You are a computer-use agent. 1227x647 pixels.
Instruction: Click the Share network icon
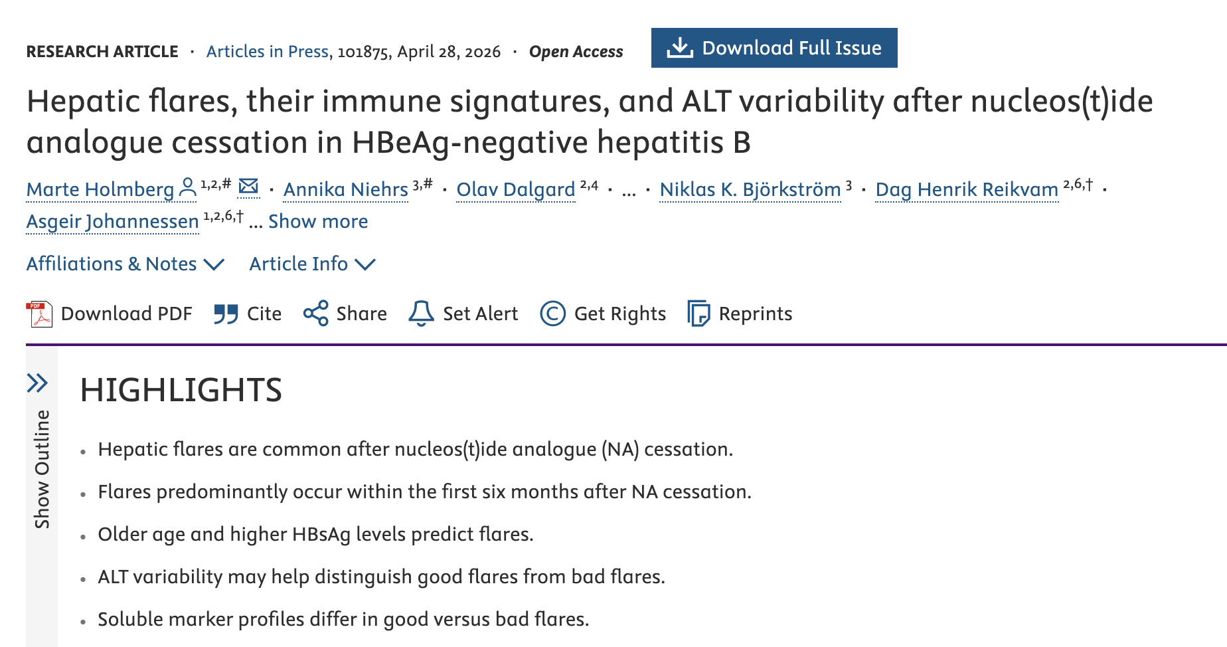[x=316, y=314]
